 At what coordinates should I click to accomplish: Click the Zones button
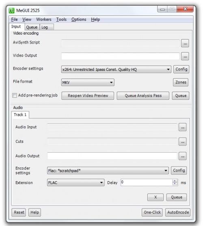181,82
